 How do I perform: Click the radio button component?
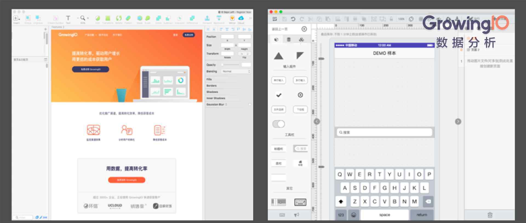tap(300, 95)
